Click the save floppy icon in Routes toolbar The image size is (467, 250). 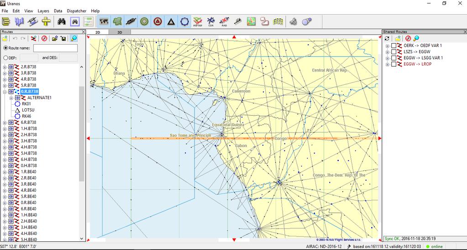click(x=63, y=38)
